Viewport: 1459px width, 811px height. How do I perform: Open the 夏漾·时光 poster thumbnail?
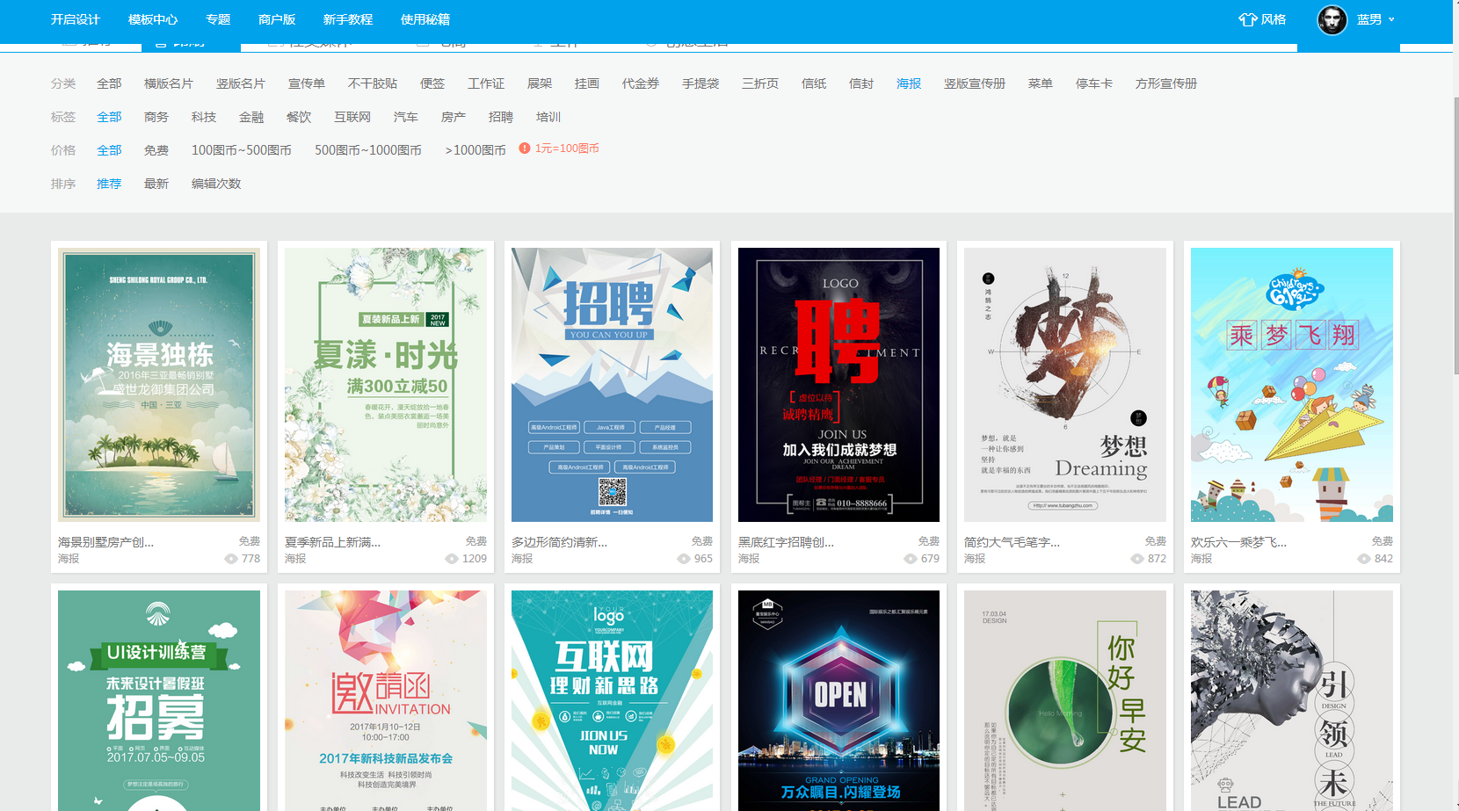pyautogui.click(x=386, y=385)
